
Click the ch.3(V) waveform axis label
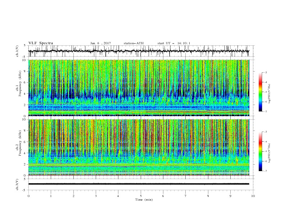point(17,184)
